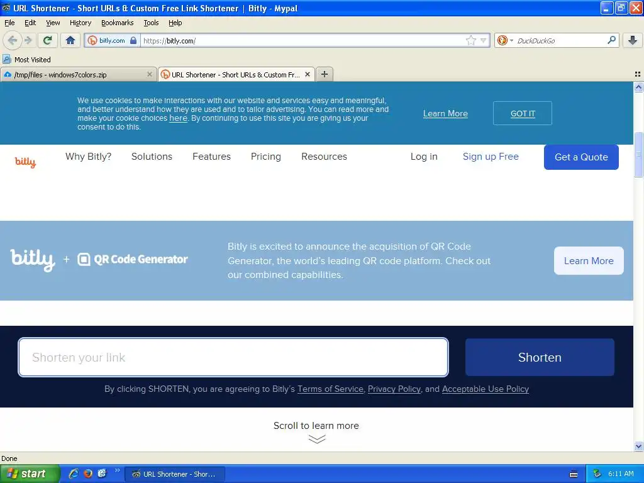Viewport: 644px width, 483px height.
Task: Click the 6:11 AM taskbar clock
Action: point(621,474)
